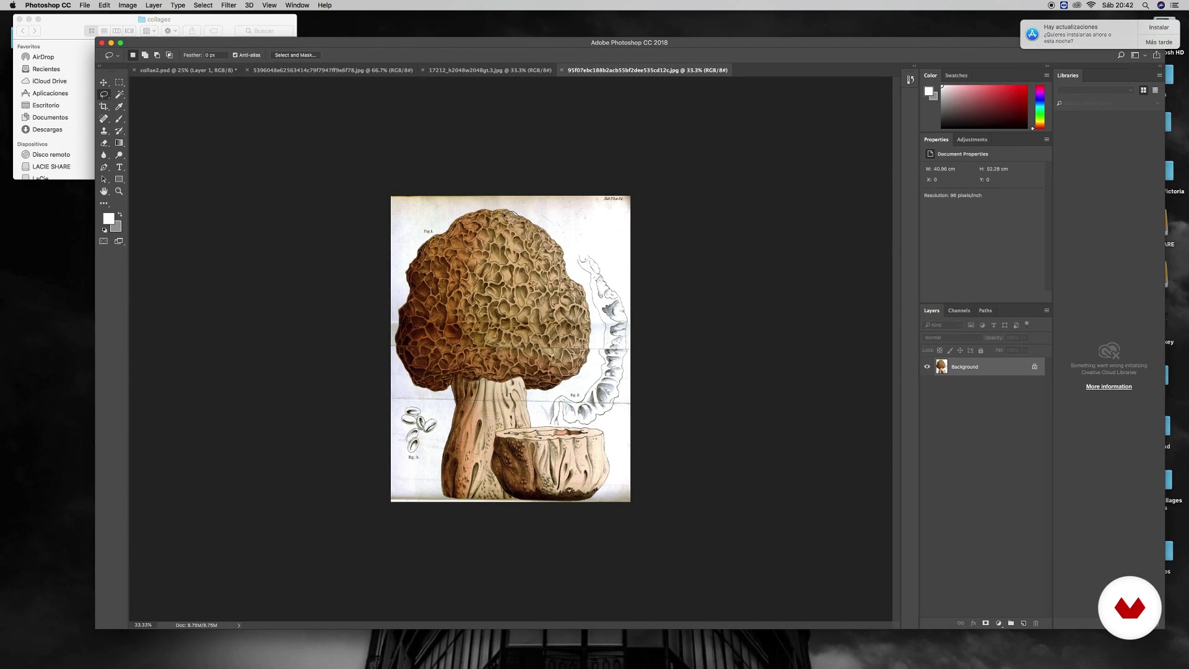The image size is (1189, 669).
Task: Open the Filter menu
Action: (x=229, y=5)
